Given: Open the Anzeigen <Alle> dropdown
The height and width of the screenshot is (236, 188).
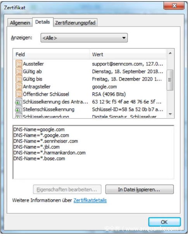Looking at the screenshot, I should click(84, 38).
